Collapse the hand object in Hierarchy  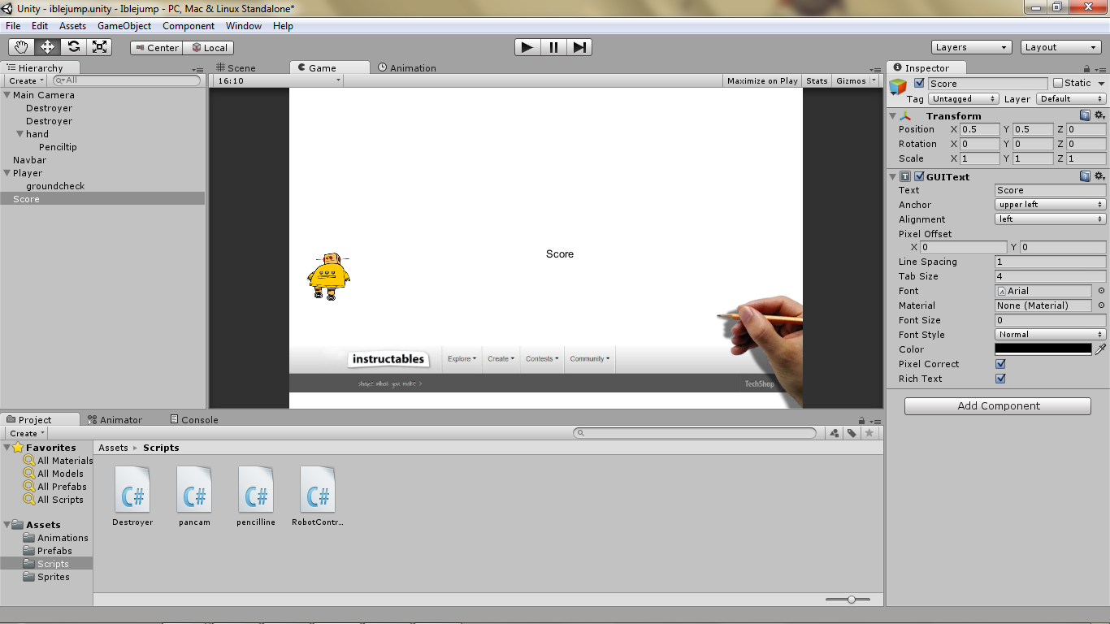click(20, 134)
